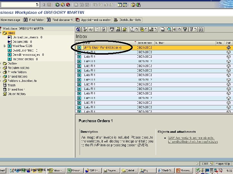Click the Display glasses icon in inbox toolbar
The image size is (233, 174).
click(x=91, y=29)
